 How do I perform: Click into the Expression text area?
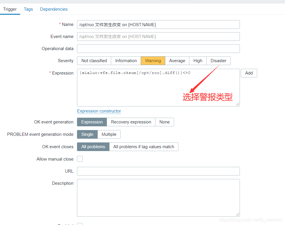pyautogui.click(x=158, y=87)
